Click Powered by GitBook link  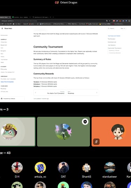(x=8, y=99)
